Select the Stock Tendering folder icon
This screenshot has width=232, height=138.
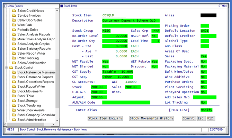click(14, 105)
